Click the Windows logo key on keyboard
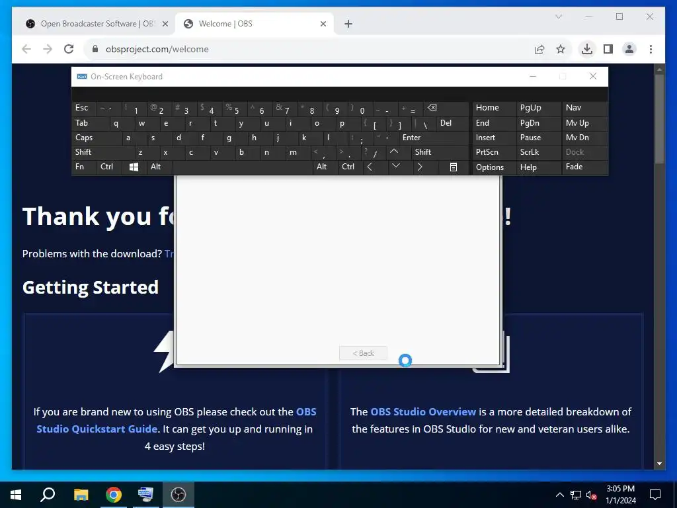 pos(134,167)
